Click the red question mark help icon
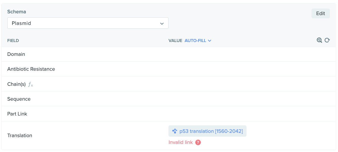The width and height of the screenshot is (338, 152). tap(198, 142)
